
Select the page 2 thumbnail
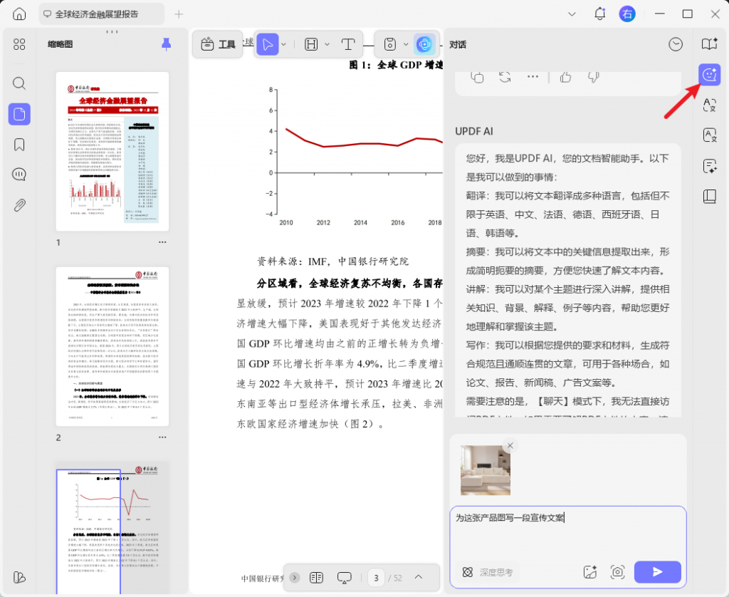click(112, 346)
